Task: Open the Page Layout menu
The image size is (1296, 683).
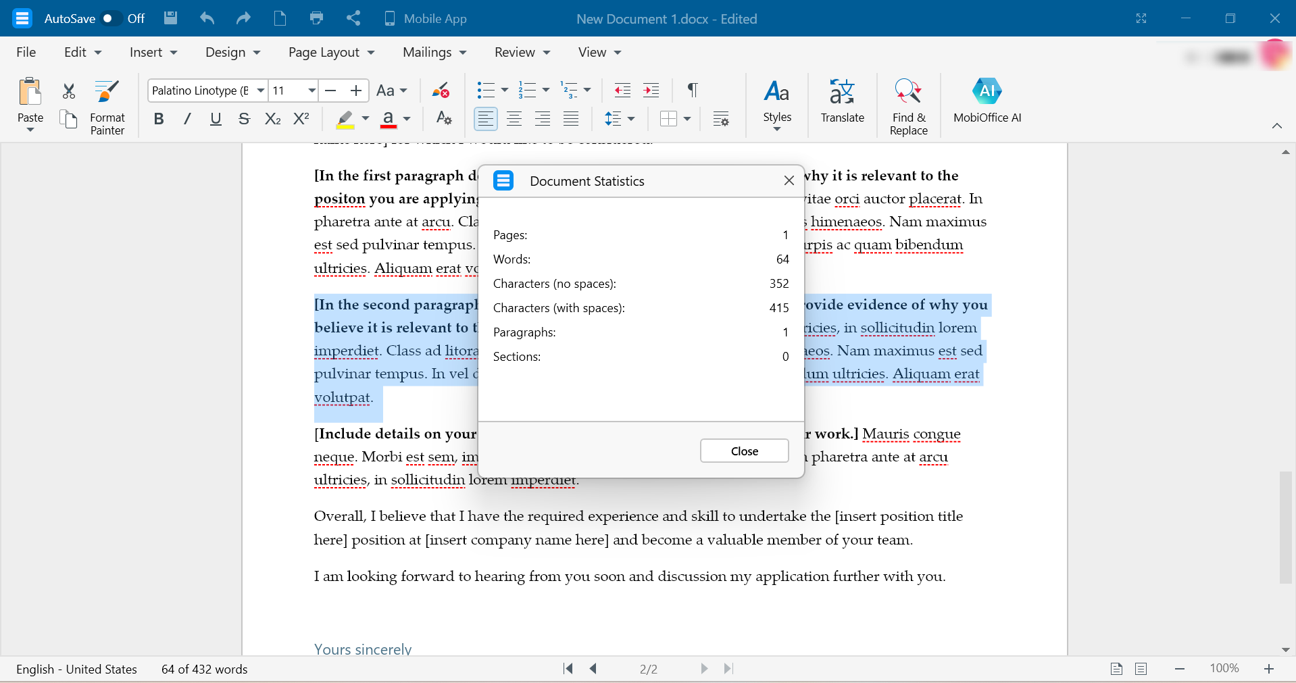Action: 331,52
